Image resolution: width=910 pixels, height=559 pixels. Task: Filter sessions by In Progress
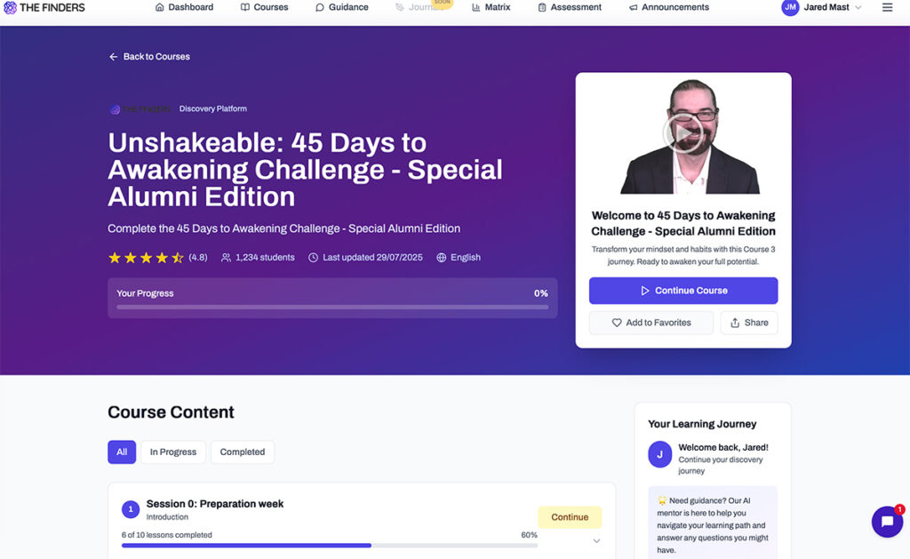pos(172,452)
